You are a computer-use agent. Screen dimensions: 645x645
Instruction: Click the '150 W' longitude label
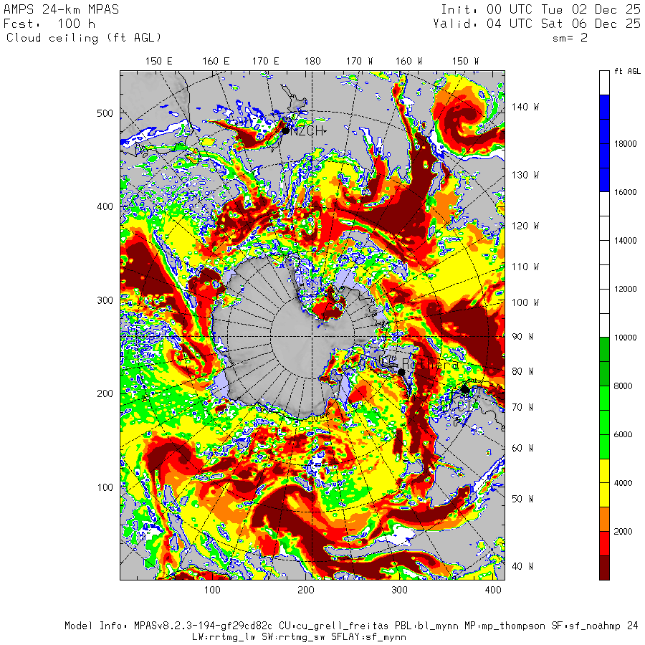click(x=466, y=62)
